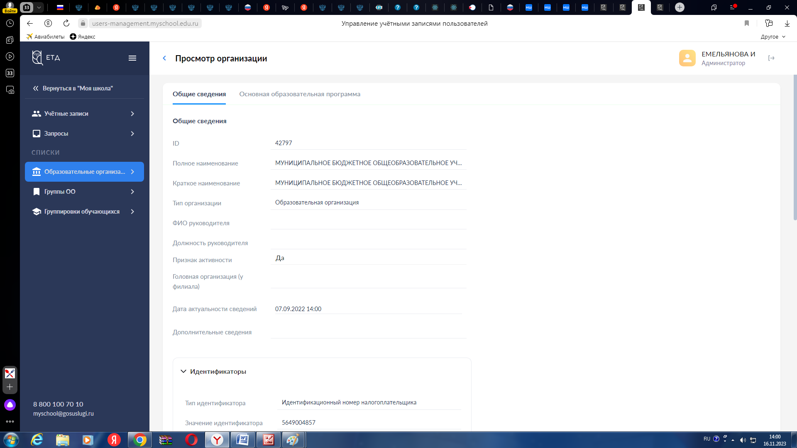Select Образовательные организации in sidebar
797x448 pixels.
pos(84,172)
